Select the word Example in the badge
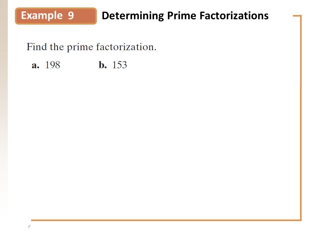The image size is (311, 233). click(x=42, y=16)
